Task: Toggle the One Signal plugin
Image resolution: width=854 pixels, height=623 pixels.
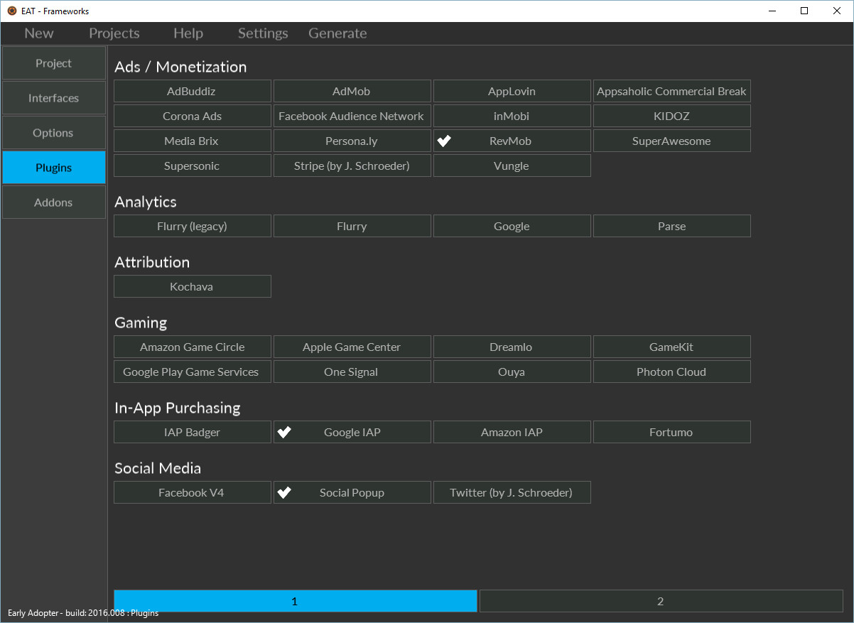Action: tap(352, 372)
